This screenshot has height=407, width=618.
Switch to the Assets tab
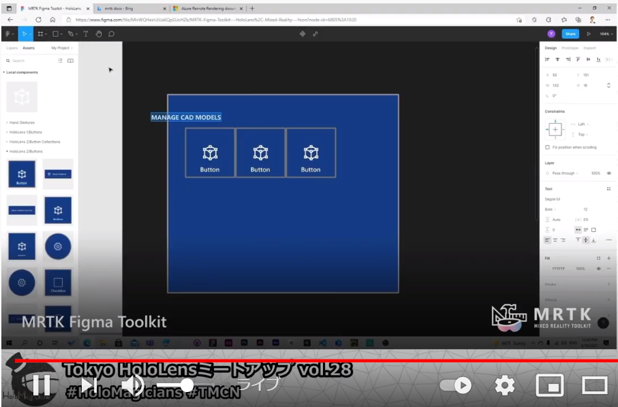(29, 48)
